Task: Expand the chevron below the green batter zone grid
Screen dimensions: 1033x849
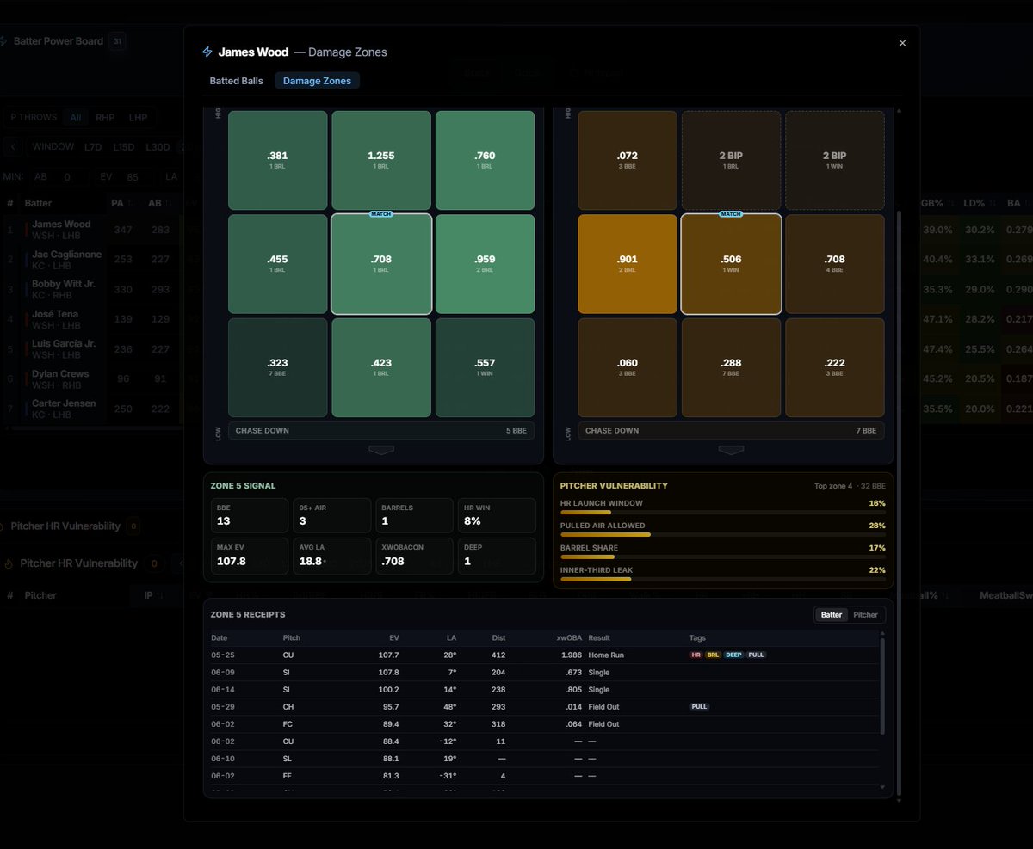Action: (x=380, y=450)
